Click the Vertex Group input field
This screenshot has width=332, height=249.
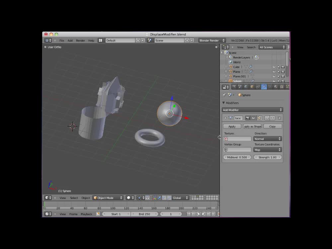[237, 149]
